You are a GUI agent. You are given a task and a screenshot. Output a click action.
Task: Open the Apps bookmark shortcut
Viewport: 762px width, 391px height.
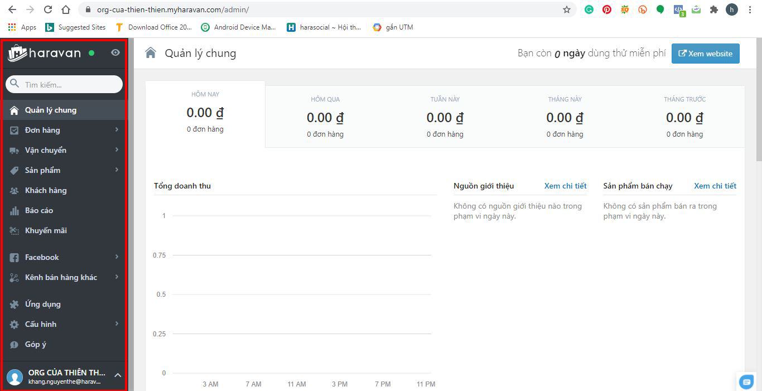[x=22, y=27]
